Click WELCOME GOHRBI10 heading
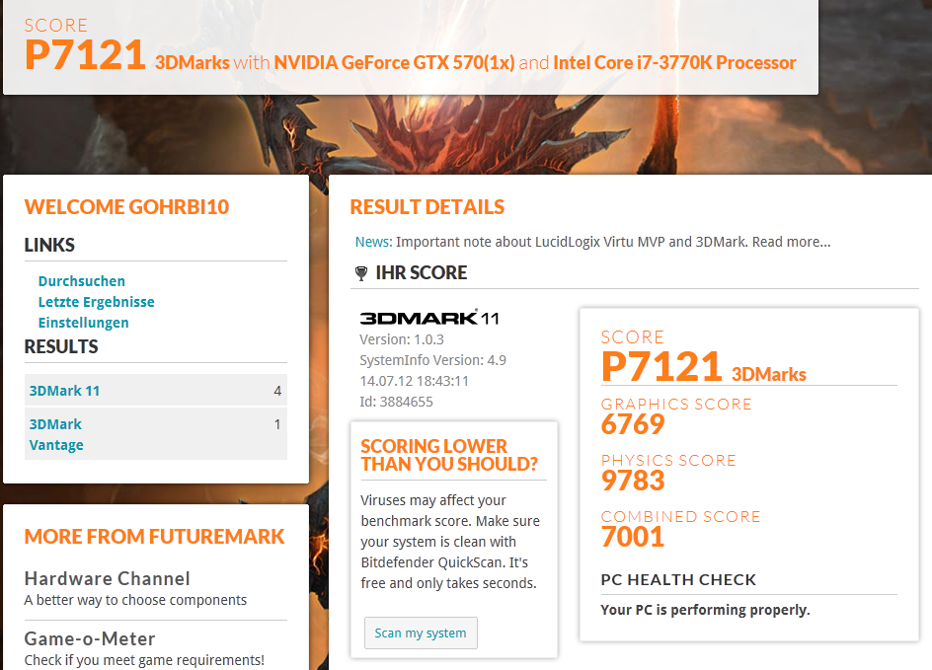 point(126,206)
